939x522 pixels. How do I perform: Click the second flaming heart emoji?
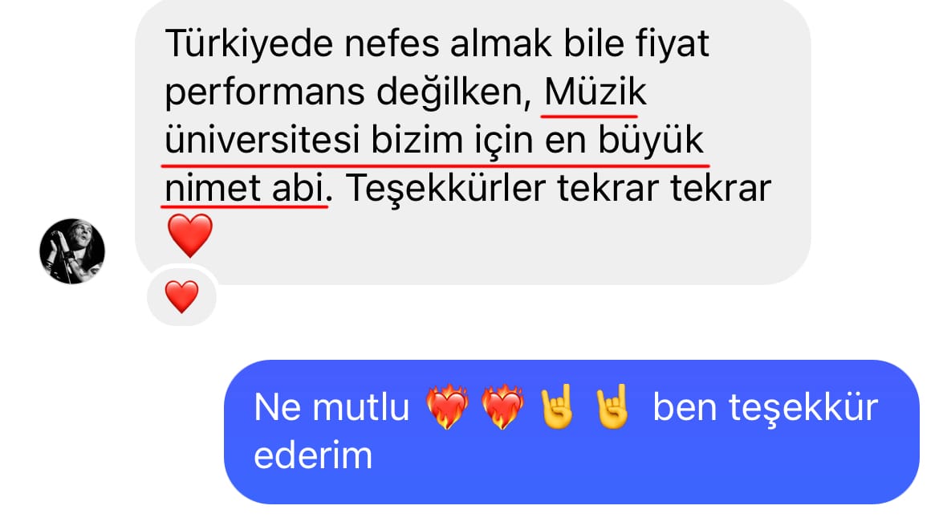pyautogui.click(x=502, y=407)
